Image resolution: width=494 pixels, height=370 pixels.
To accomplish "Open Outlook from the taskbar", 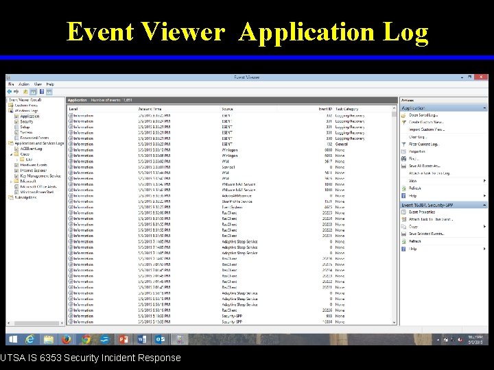I will [x=161, y=339].
